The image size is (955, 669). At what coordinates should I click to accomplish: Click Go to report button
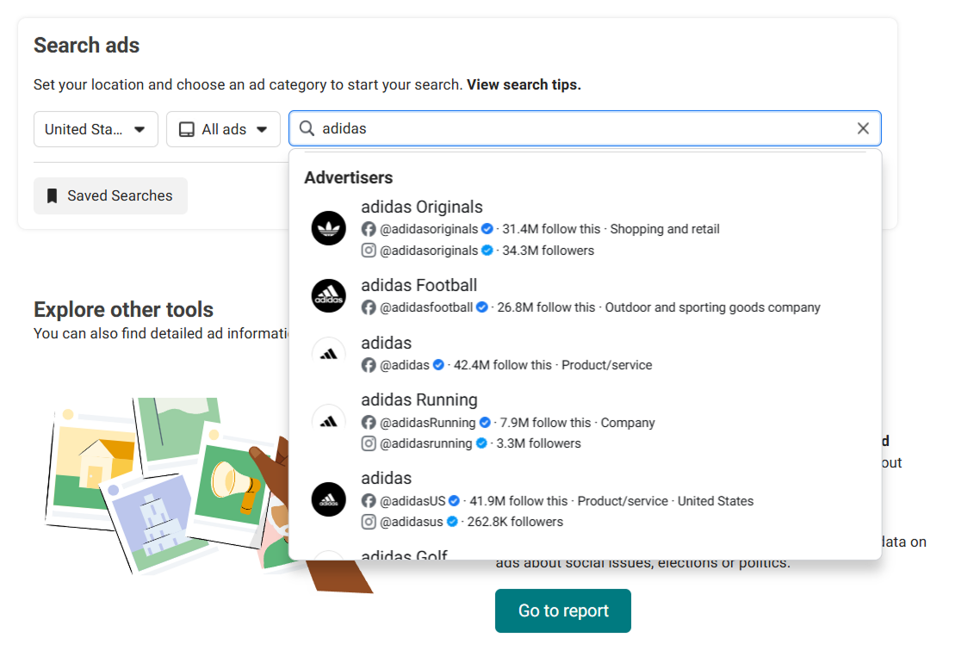click(563, 610)
